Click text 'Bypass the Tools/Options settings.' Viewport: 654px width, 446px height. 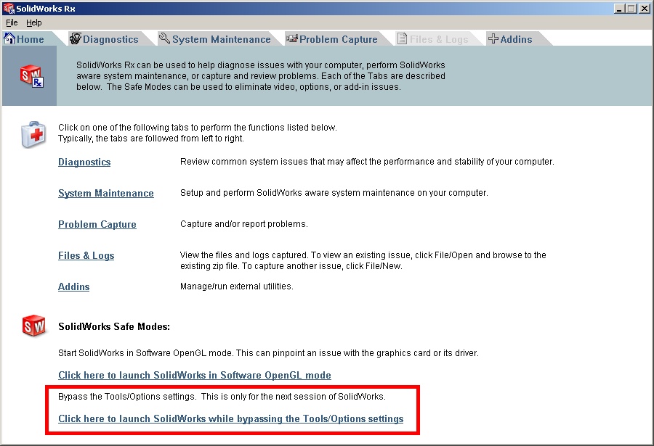(x=127, y=397)
